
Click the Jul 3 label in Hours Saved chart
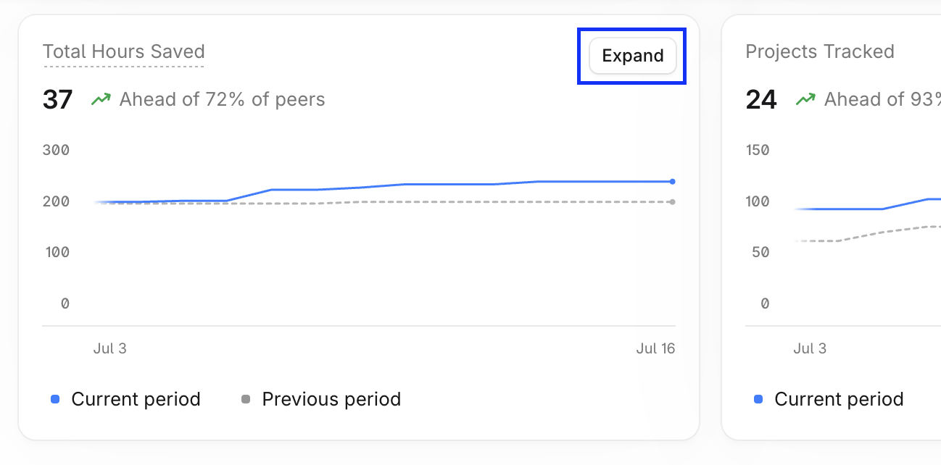point(109,348)
